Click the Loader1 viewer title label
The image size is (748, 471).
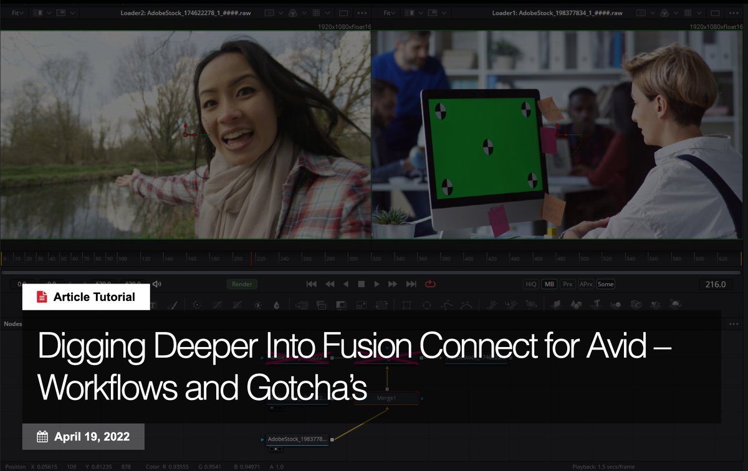tap(557, 13)
